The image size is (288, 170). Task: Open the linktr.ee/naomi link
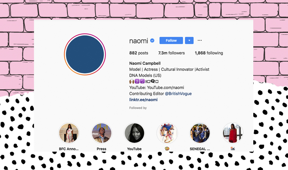click(x=143, y=100)
